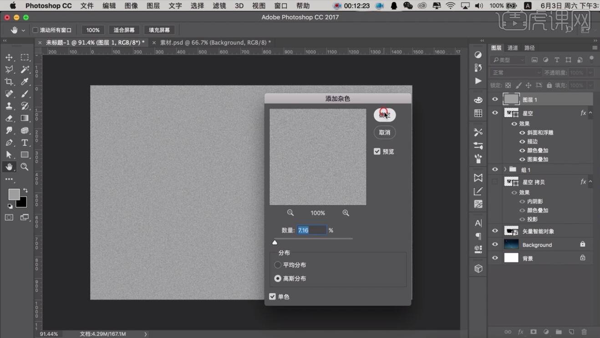600x338 pixels.
Task: Switch to the 路径 tab
Action: coord(529,48)
